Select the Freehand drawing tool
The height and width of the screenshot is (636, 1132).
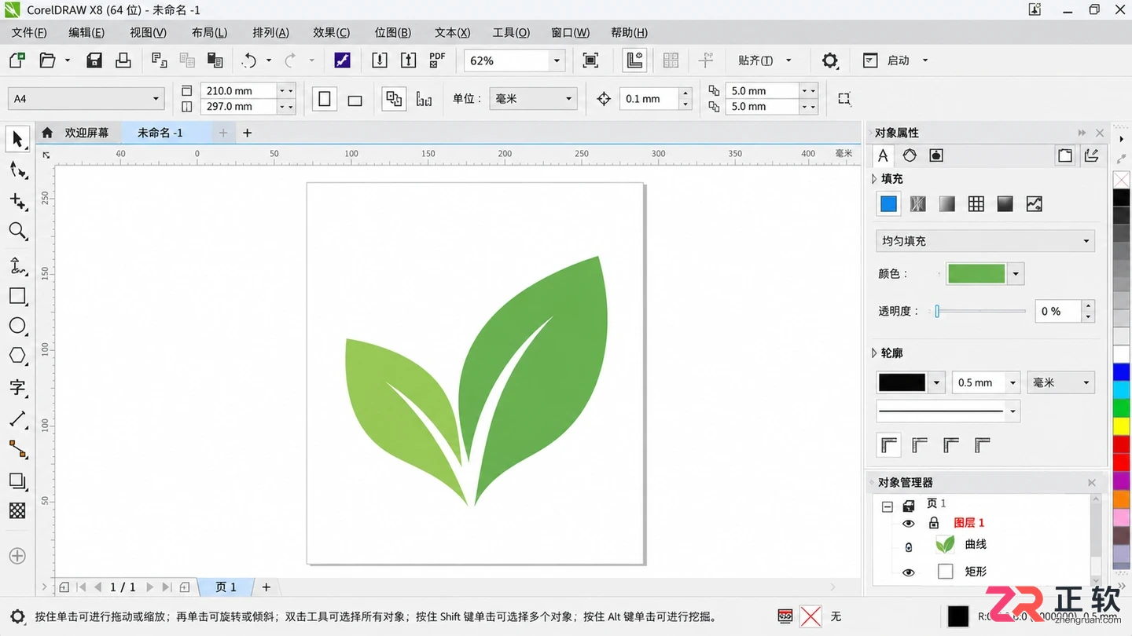[x=17, y=265]
